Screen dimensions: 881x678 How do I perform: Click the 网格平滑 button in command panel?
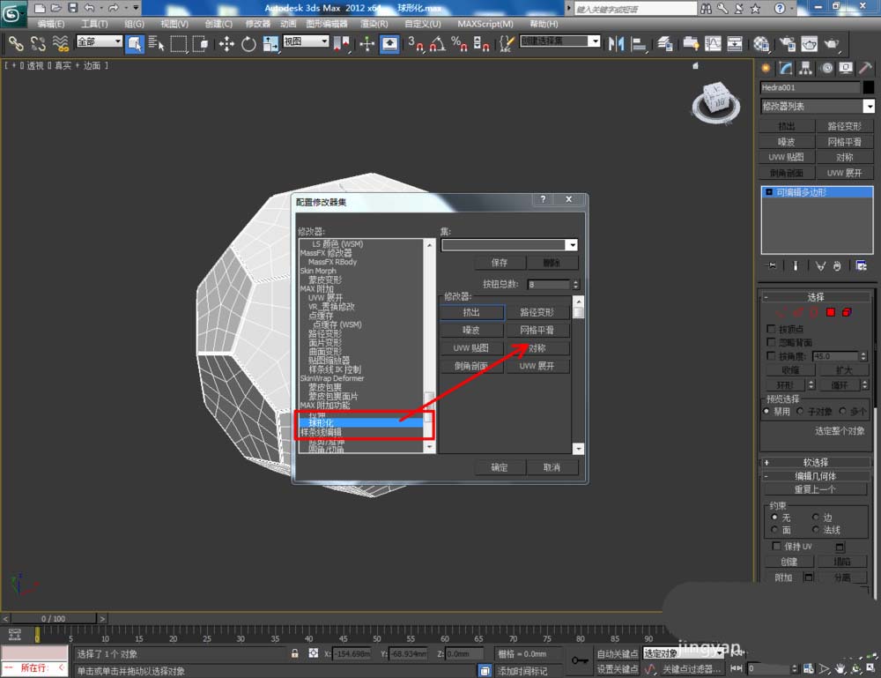[844, 142]
